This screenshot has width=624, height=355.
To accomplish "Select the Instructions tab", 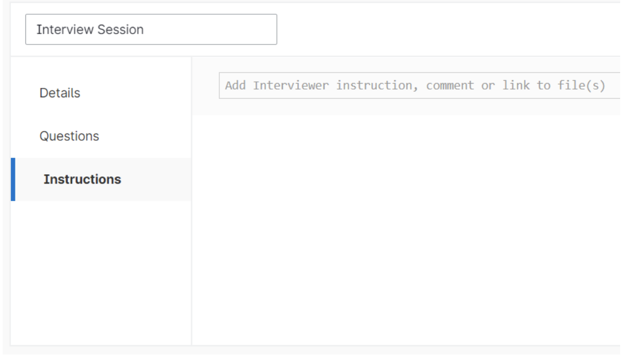I will (82, 179).
